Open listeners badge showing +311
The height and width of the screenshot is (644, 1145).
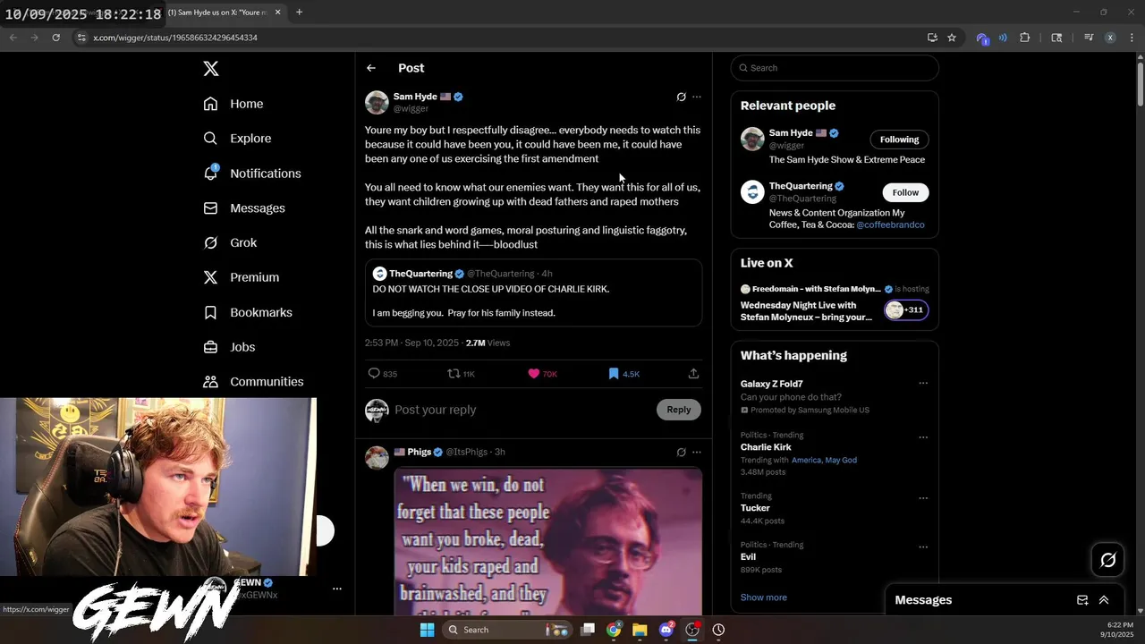point(906,310)
